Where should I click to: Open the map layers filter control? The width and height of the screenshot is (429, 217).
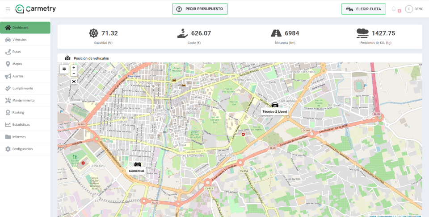point(64,69)
